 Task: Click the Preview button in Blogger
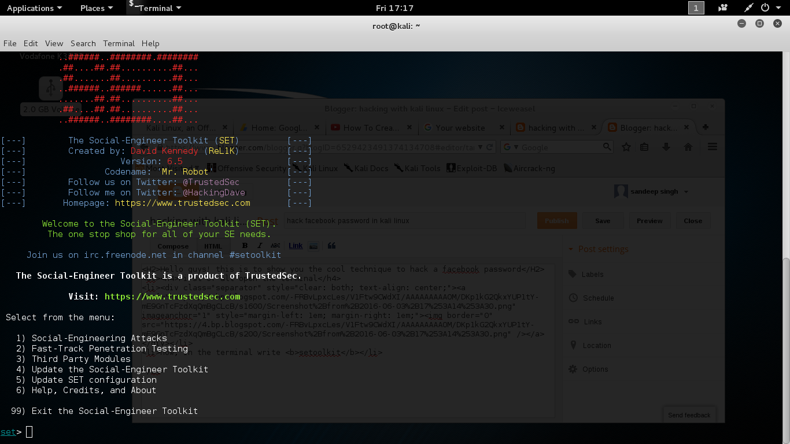pyautogui.click(x=649, y=220)
